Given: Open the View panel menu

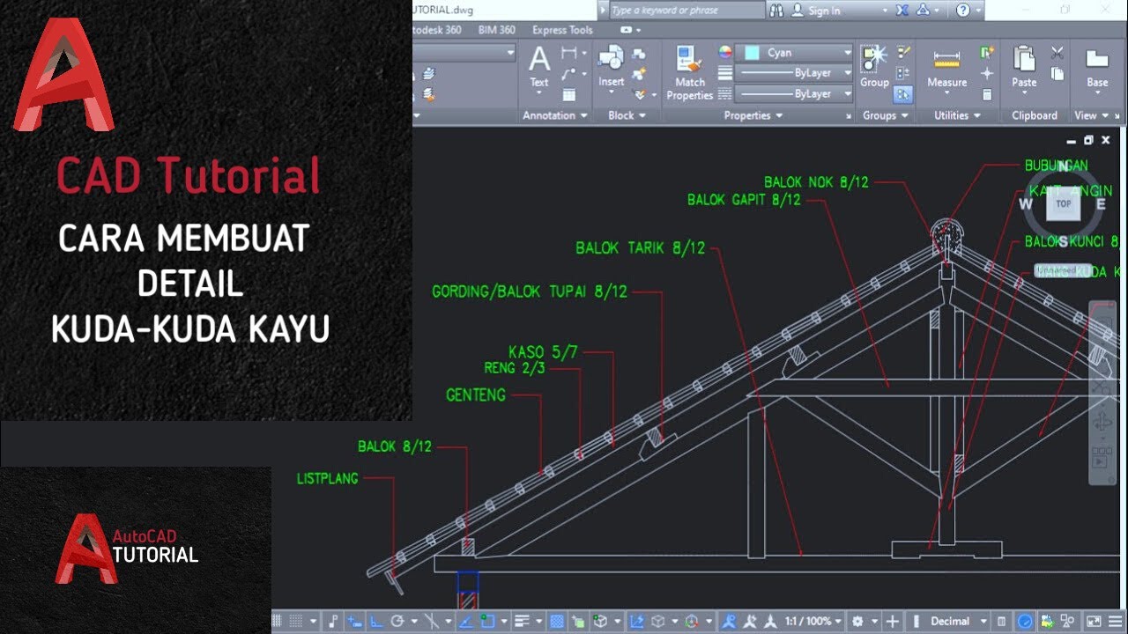Looking at the screenshot, I should tap(1090, 115).
